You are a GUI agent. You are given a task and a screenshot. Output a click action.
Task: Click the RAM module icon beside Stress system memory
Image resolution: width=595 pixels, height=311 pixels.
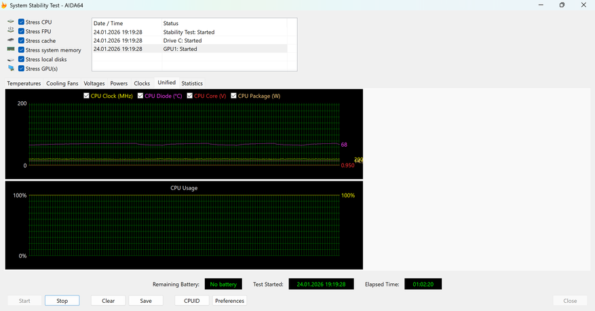[x=11, y=50]
